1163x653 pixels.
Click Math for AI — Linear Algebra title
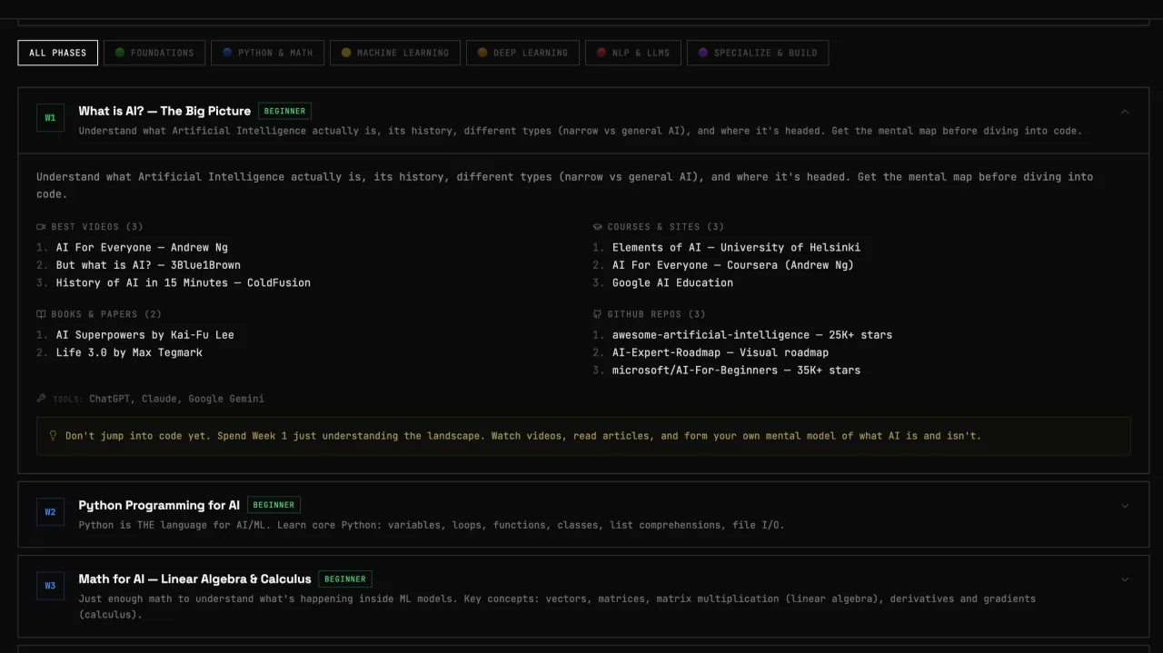194,579
